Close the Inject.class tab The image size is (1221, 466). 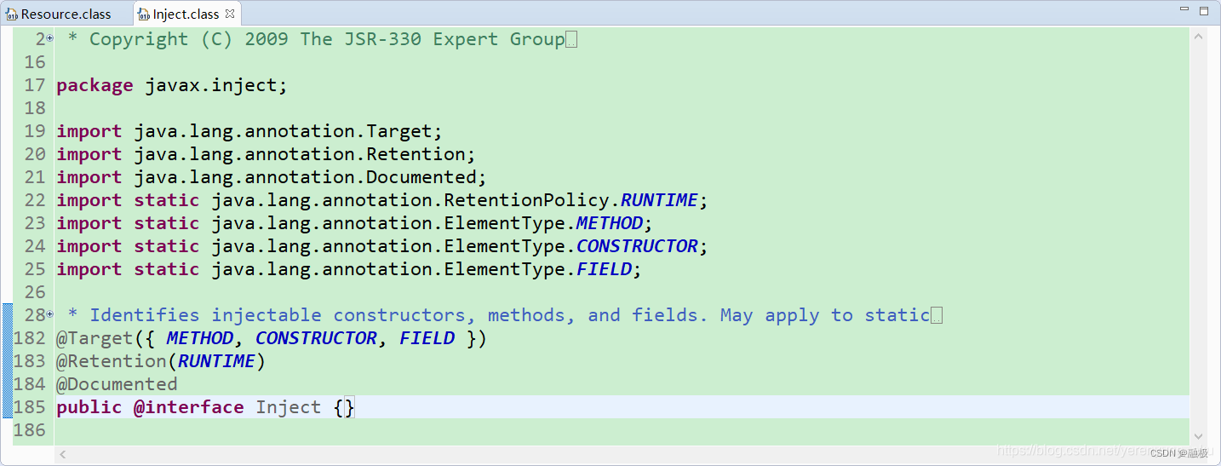230,14
